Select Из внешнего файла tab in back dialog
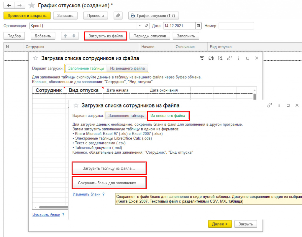The width and height of the screenshot is (302, 237). pos(127,68)
